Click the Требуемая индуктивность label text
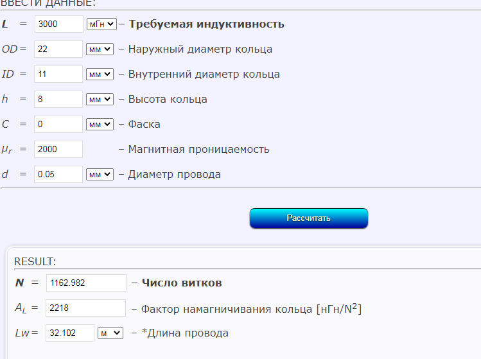This screenshot has width=481, height=359. point(206,24)
